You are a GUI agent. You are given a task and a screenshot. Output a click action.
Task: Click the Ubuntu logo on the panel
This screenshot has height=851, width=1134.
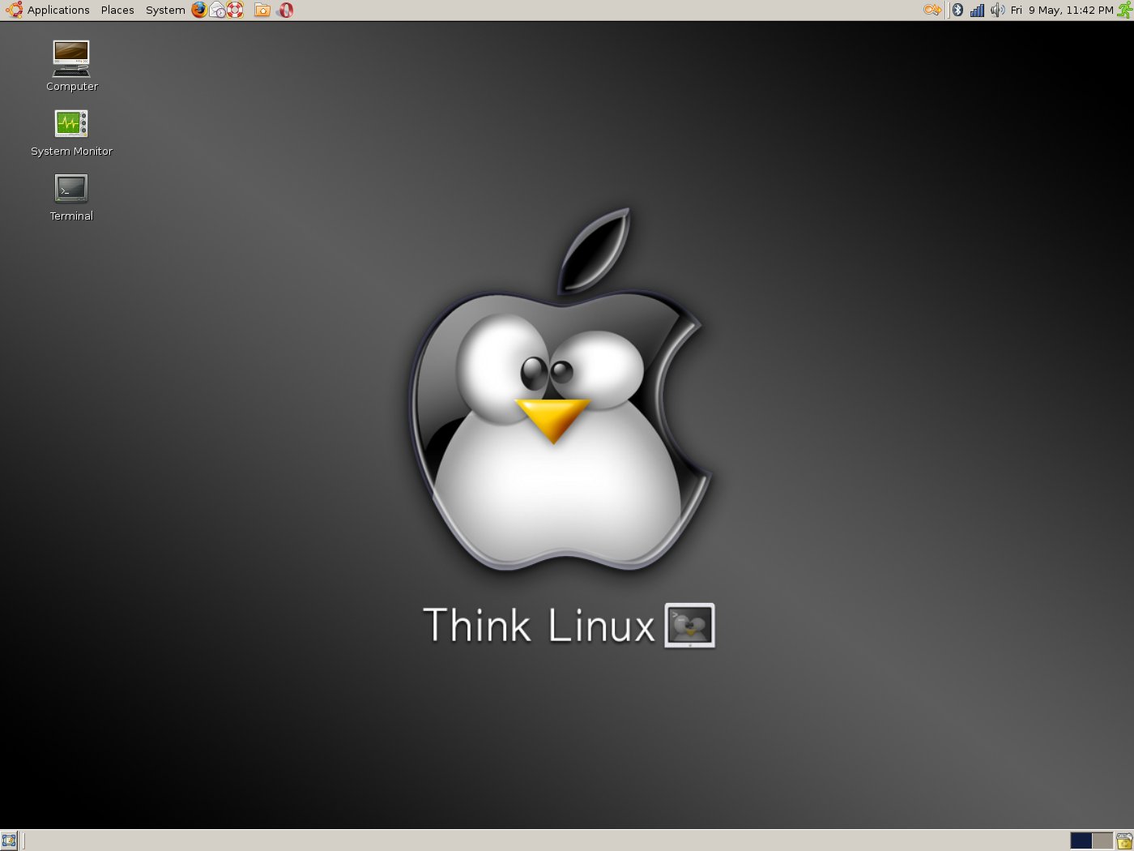click(x=14, y=10)
